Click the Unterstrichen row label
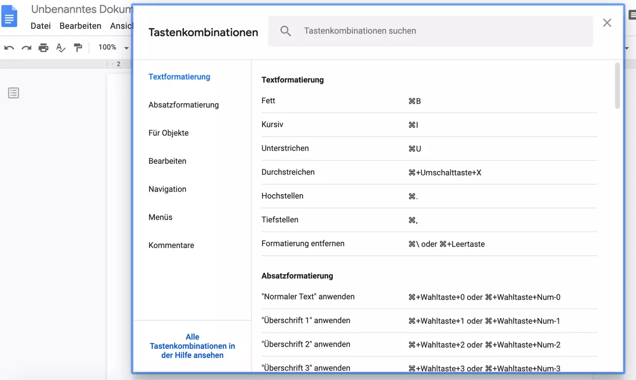Viewport: 636px width, 380px height. (x=285, y=148)
